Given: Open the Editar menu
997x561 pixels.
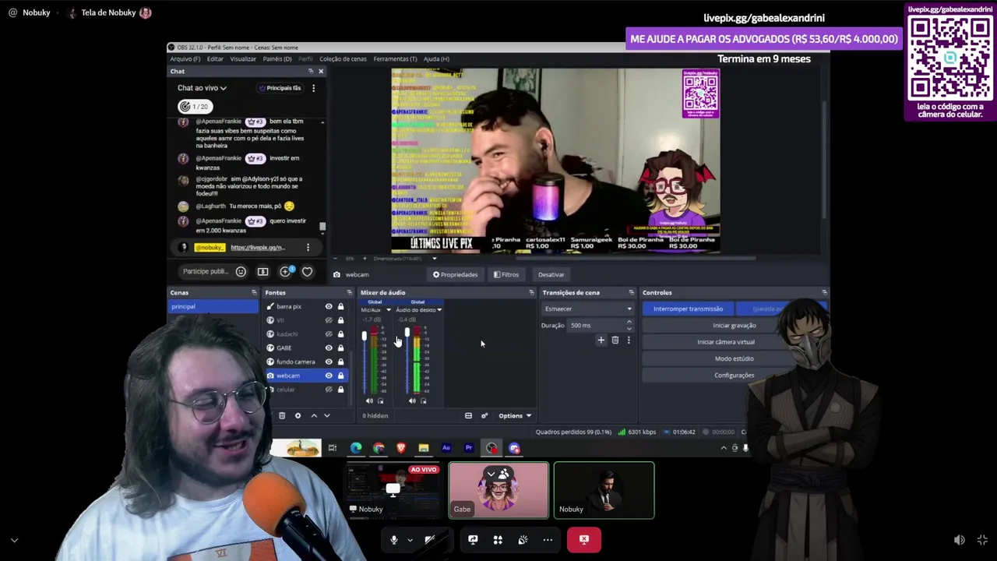Looking at the screenshot, I should point(215,58).
